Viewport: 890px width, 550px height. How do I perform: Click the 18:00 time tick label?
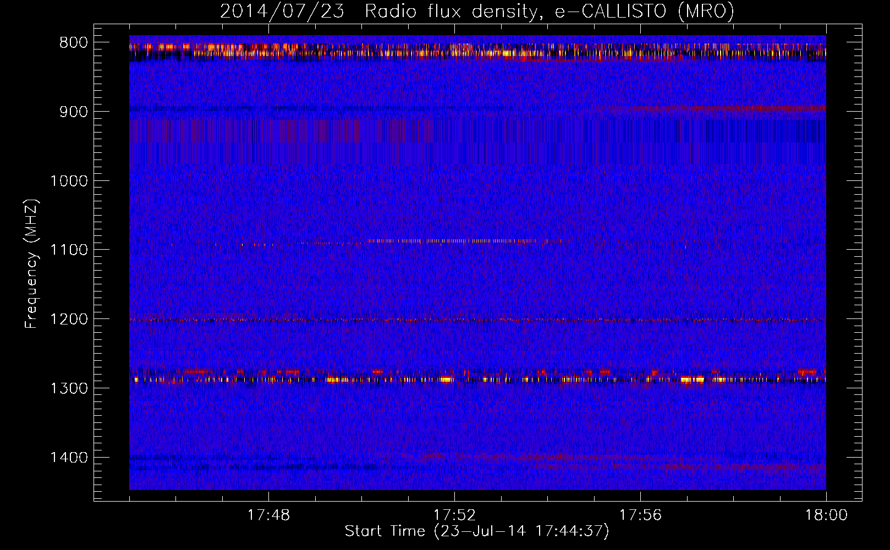pyautogui.click(x=826, y=515)
